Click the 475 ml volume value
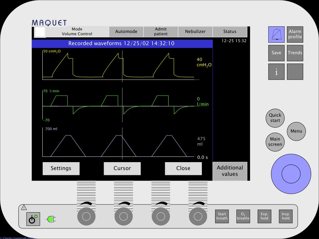 pyautogui.click(x=201, y=142)
